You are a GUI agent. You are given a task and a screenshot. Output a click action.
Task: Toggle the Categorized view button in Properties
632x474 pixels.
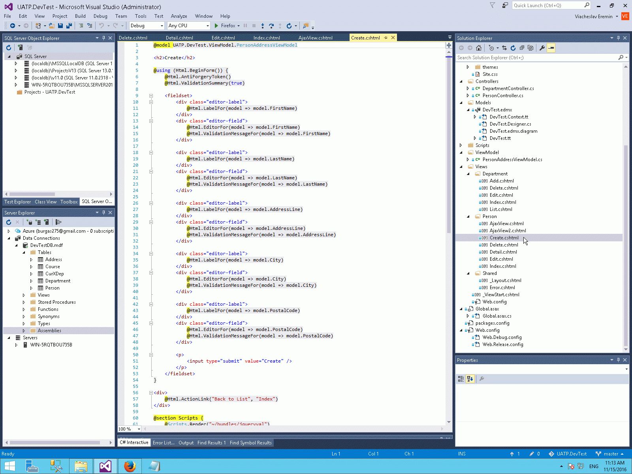tap(461, 379)
